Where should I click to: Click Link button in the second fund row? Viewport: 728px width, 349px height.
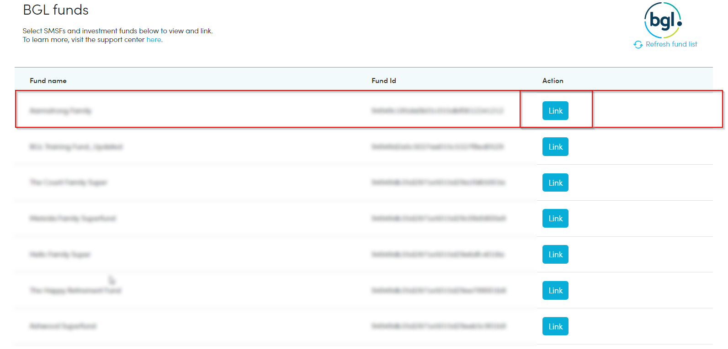click(555, 147)
